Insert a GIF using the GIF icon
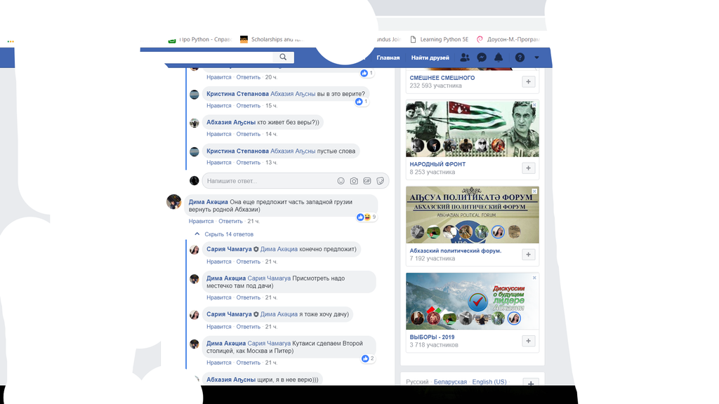Image resolution: width=719 pixels, height=404 pixels. click(x=367, y=181)
